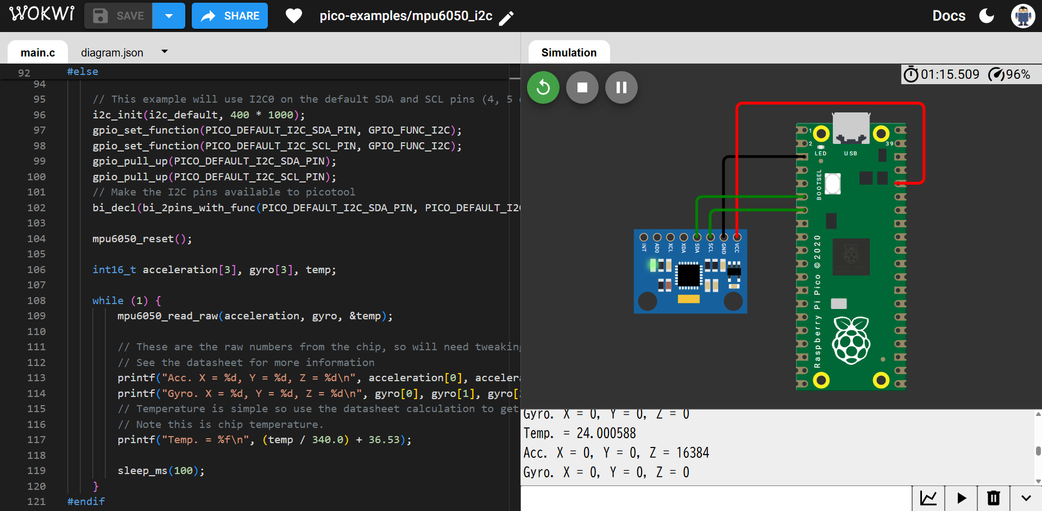
Task: Click the VCC pin on the MPU6050
Action: [x=737, y=237]
